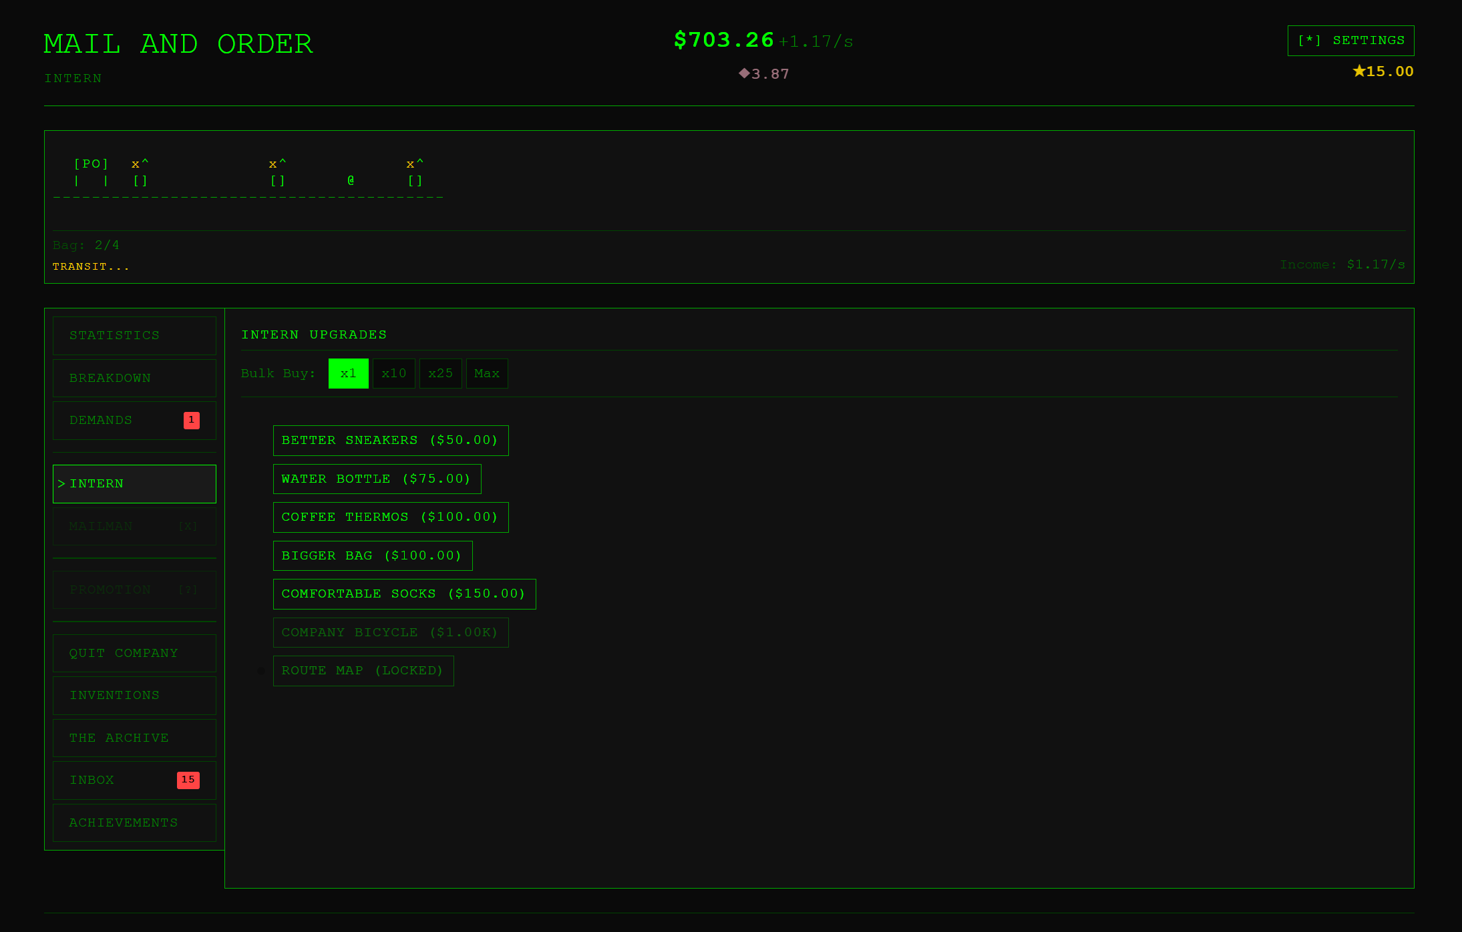This screenshot has width=1462, height=932.
Task: Open The Archive section
Action: (x=134, y=738)
